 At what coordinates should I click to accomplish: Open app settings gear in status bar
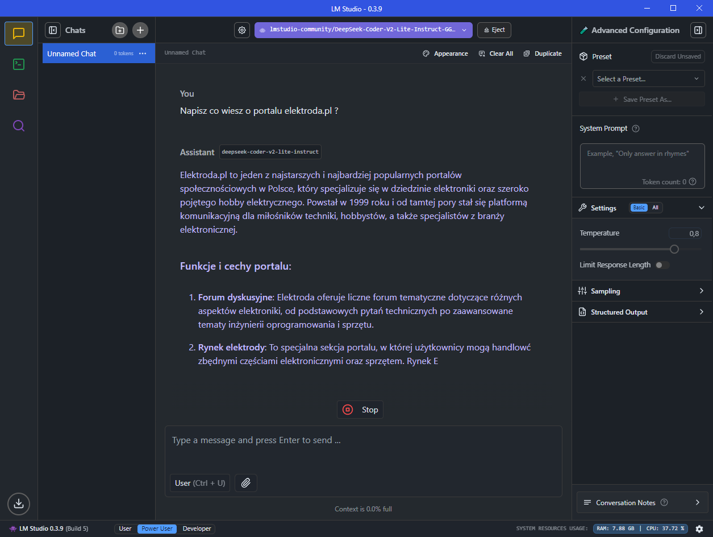pyautogui.click(x=699, y=529)
